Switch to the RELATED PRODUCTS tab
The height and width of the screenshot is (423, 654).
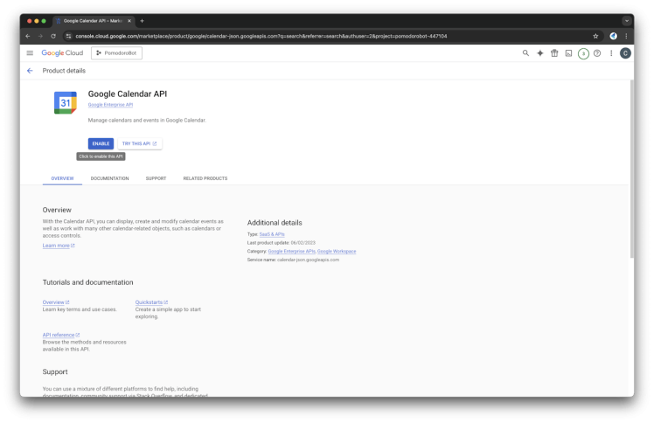205,178
